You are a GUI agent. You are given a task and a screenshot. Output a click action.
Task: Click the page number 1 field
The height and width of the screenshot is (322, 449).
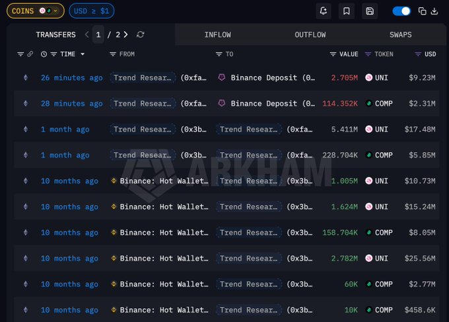pos(98,34)
